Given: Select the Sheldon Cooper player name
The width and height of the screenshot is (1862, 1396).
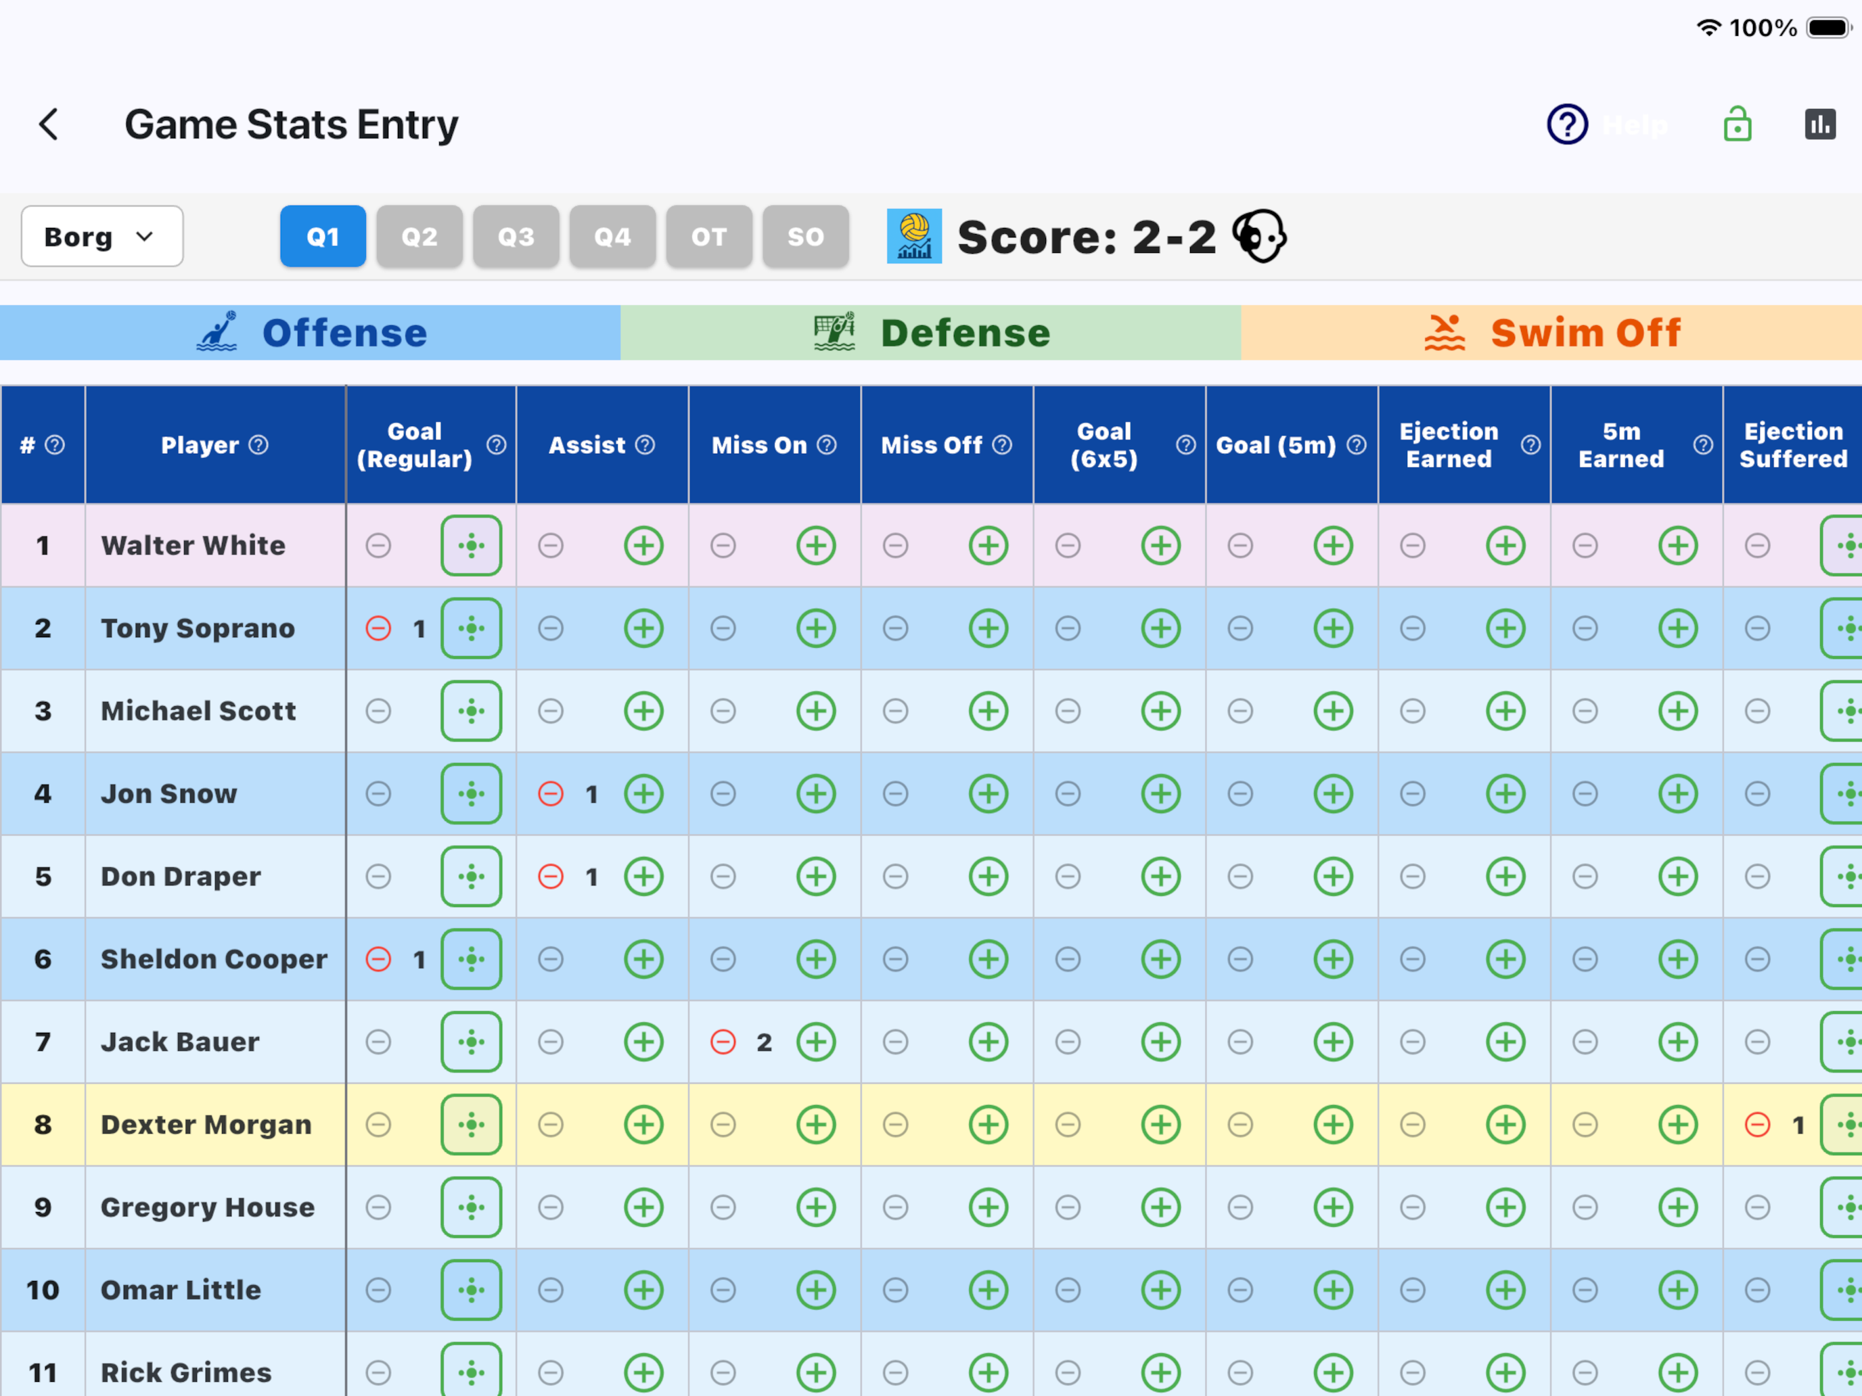Looking at the screenshot, I should pyautogui.click(x=214, y=959).
